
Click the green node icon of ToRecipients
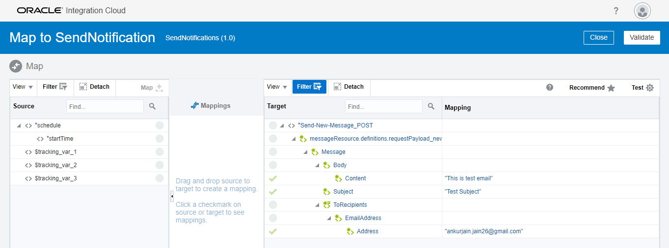coord(326,205)
